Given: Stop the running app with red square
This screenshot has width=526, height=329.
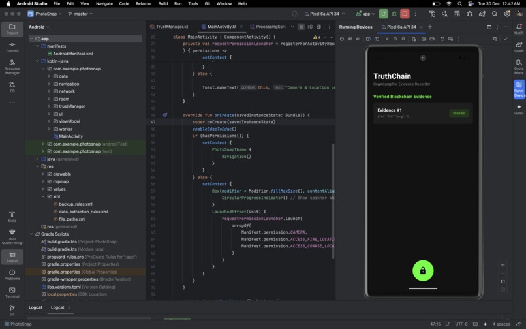Looking at the screenshot, I should point(405,14).
